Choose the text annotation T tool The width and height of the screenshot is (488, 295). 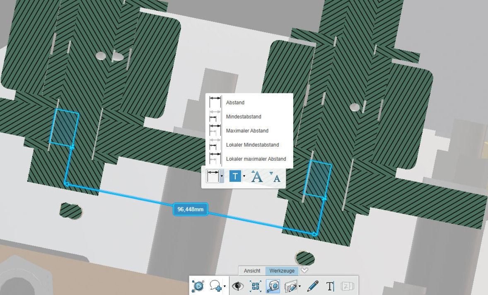[x=330, y=286]
